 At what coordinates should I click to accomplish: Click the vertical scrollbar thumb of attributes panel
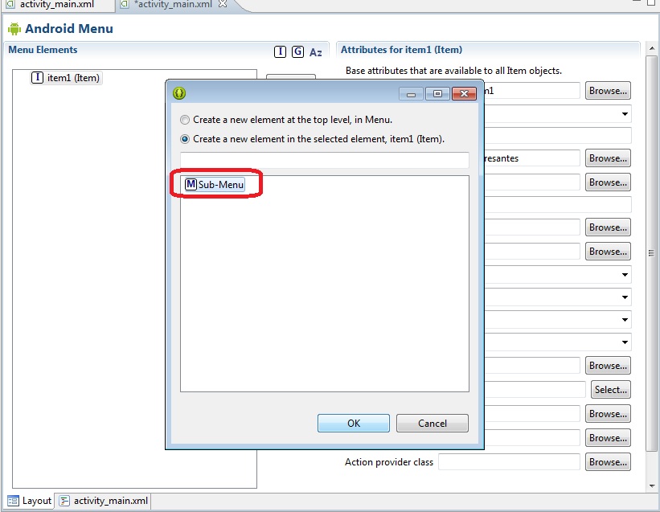tap(651, 253)
